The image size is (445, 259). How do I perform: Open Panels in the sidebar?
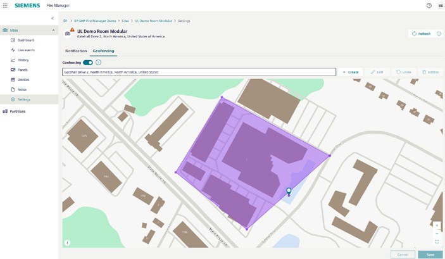(x=23, y=70)
